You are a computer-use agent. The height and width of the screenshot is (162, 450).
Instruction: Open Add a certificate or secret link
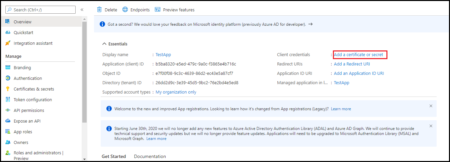[x=358, y=54]
